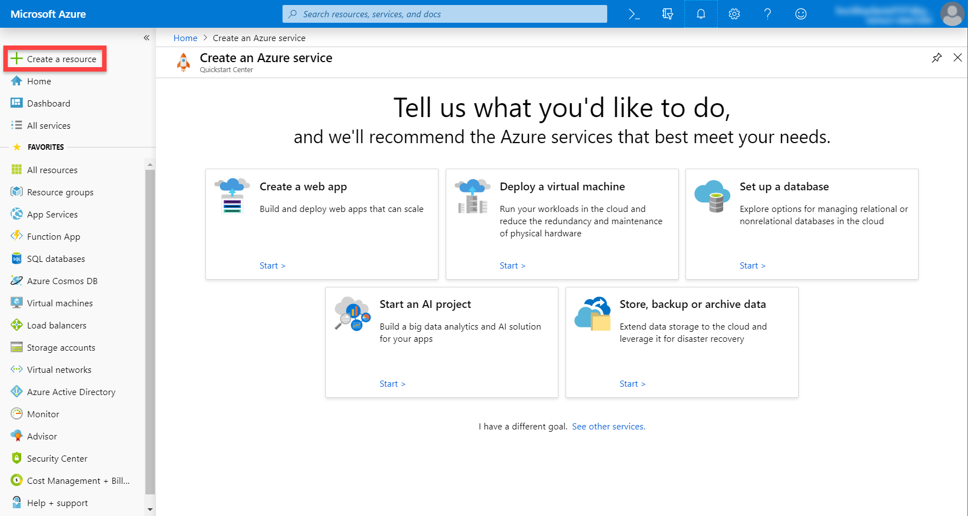Click the Start an AI project card icon
Viewport: 968px width, 516px height.
click(x=352, y=313)
